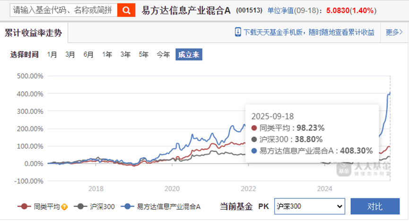409x221 pixels.
Task: Select the 今年 time range
Action: 163,54
